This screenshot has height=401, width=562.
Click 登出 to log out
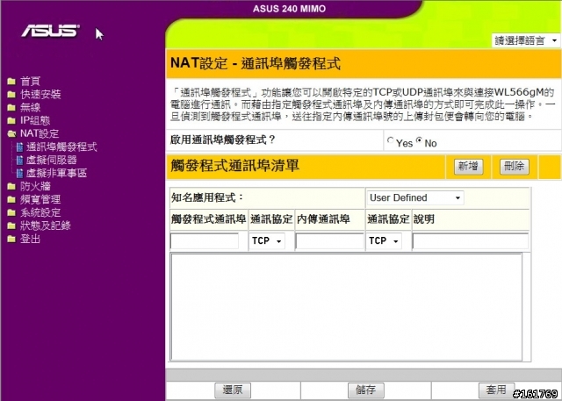tap(30, 239)
